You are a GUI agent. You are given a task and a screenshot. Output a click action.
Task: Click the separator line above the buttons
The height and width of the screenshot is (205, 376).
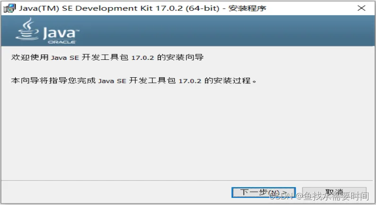click(x=188, y=180)
